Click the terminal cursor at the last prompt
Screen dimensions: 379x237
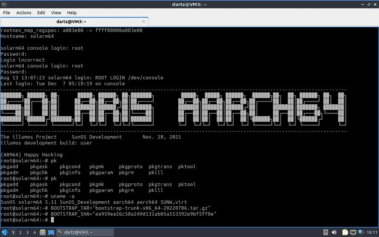pos(52,220)
